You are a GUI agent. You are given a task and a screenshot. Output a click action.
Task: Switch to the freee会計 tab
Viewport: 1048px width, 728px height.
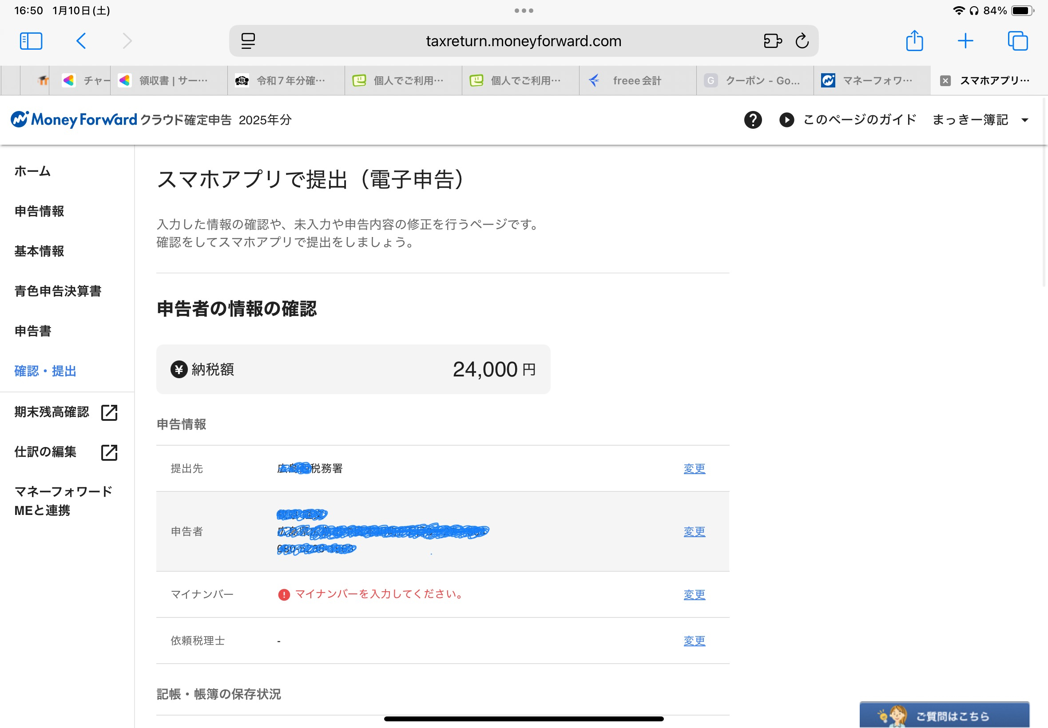638,81
